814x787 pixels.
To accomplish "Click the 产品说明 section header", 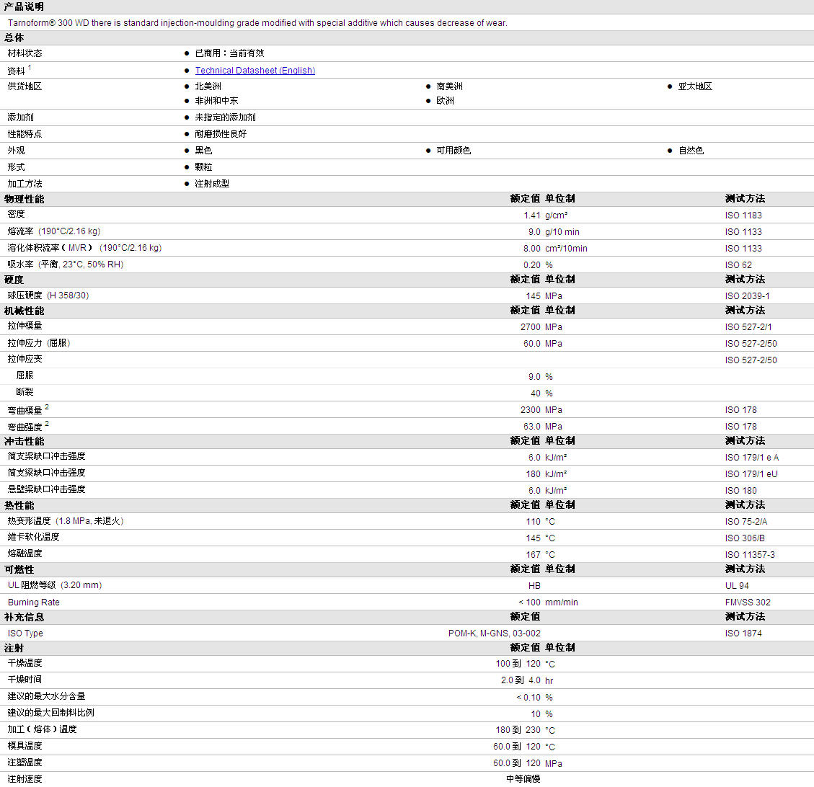I will (24, 6).
